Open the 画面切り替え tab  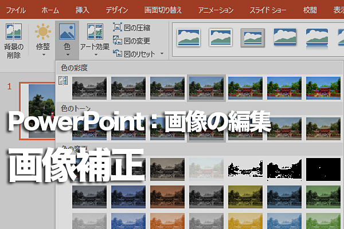pyautogui.click(x=163, y=10)
